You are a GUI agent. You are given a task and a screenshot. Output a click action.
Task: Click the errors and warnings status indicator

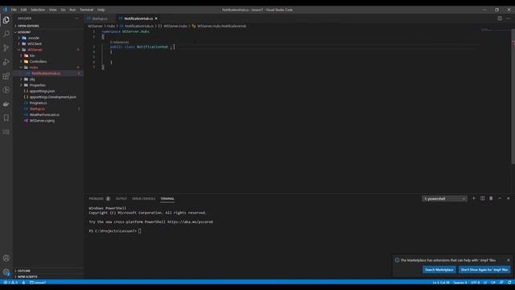click(x=10, y=283)
